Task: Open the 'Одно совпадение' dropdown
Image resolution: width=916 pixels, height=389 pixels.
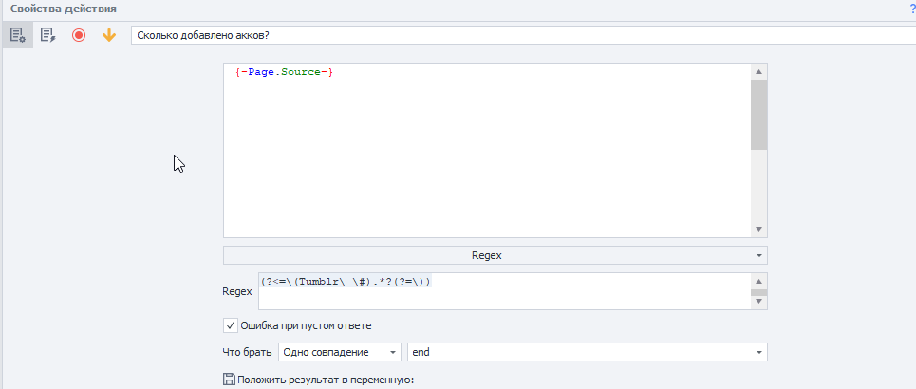Action: click(340, 352)
